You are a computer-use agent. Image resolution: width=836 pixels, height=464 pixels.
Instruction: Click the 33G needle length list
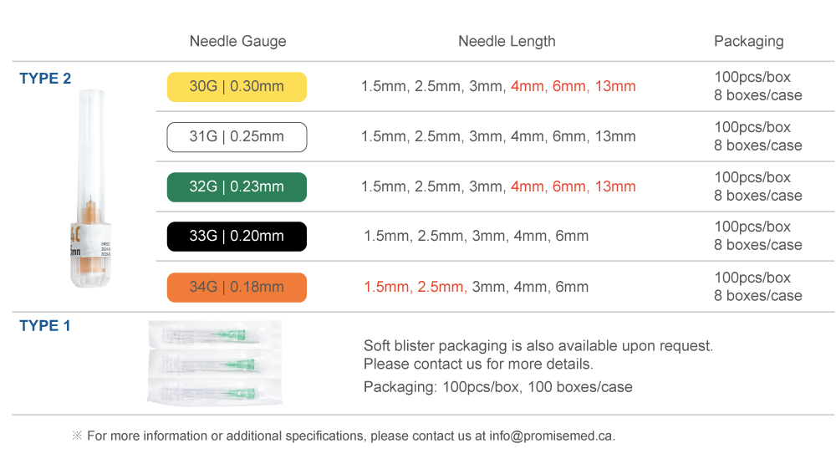[477, 237]
